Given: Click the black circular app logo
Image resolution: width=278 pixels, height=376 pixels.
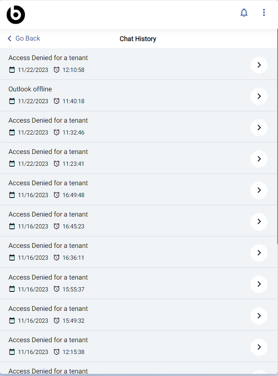Looking at the screenshot, I should click(x=16, y=15).
